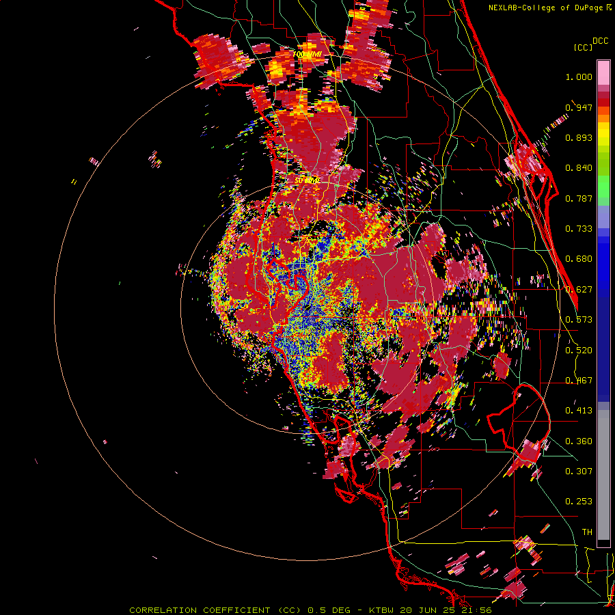The height and width of the screenshot is (615, 615).
Task: Select the 0.307 scale value
Action: coord(579,471)
